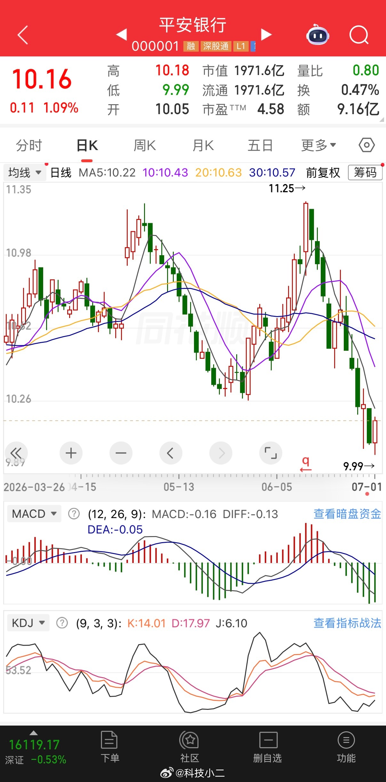Switch to 周K tab
The image size is (386, 782).
click(145, 145)
